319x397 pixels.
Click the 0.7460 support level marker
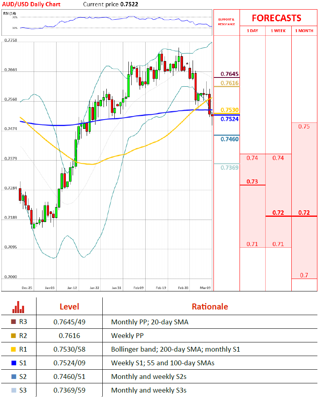[230, 139]
